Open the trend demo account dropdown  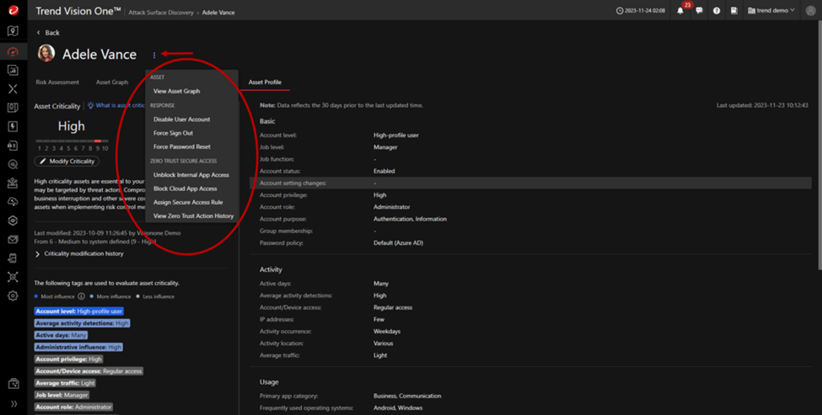point(771,10)
